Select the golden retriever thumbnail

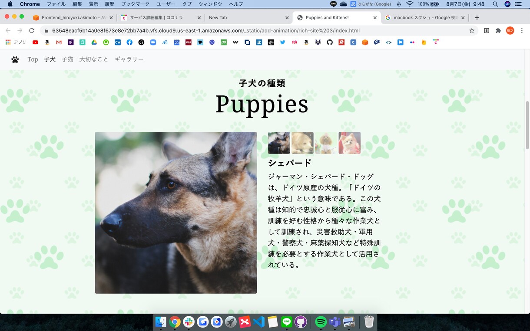302,143
